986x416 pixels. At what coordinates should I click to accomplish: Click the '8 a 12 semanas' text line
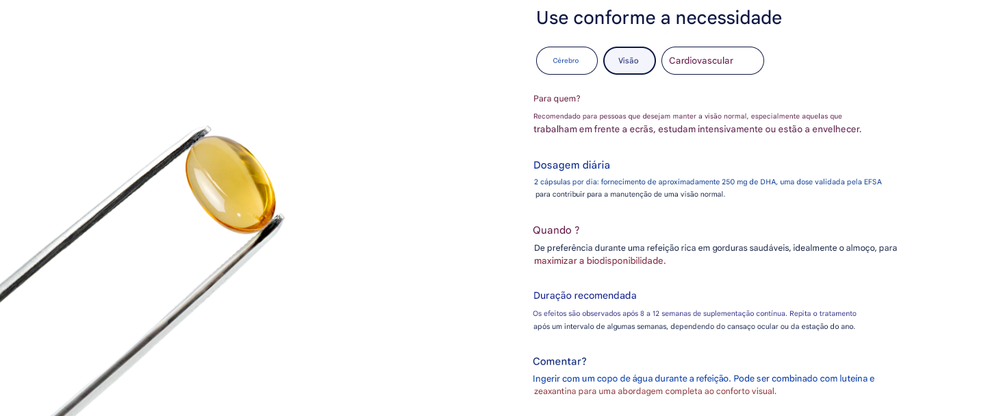(x=694, y=314)
